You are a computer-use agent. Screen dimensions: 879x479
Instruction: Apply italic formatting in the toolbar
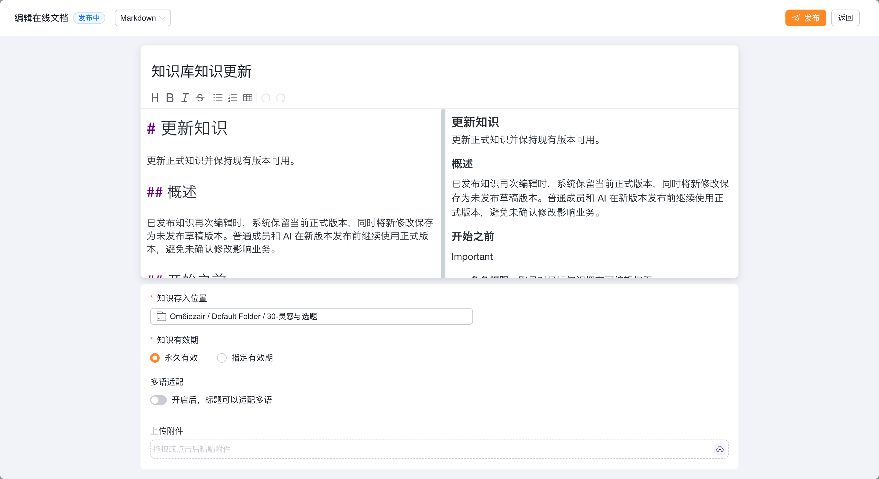184,98
